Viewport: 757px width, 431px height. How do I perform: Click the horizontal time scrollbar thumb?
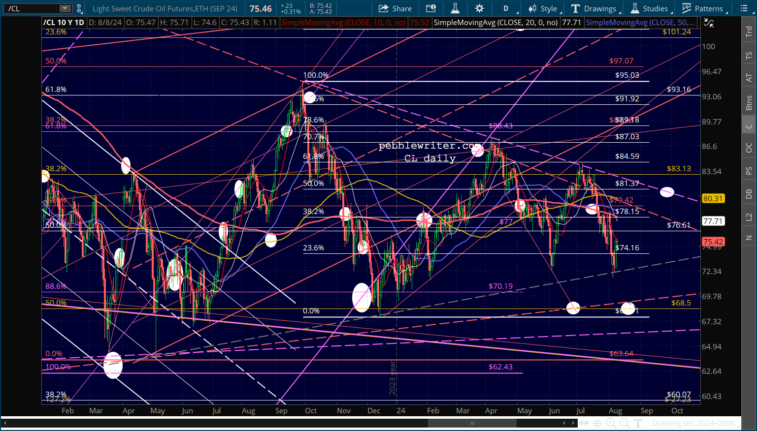pyautogui.click(x=472, y=423)
